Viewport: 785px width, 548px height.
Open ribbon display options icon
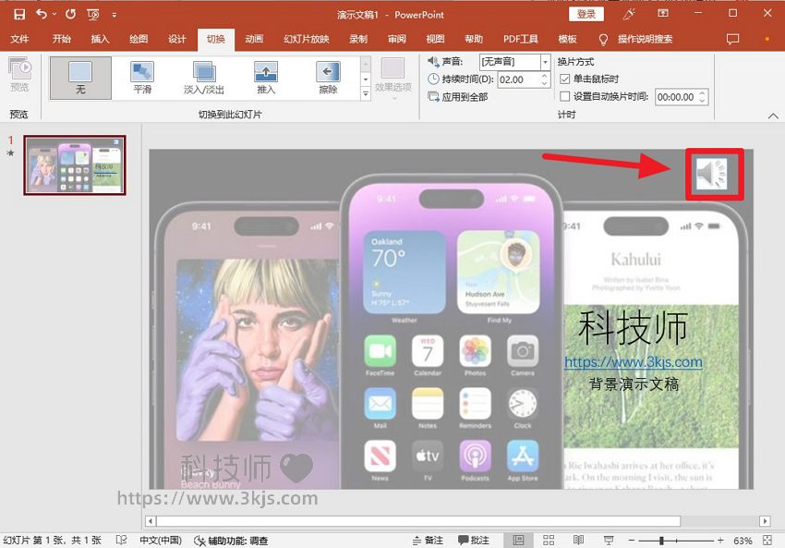[663, 14]
